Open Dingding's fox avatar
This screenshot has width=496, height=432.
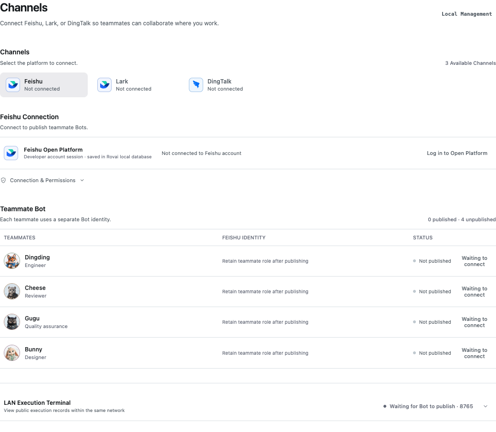(12, 261)
